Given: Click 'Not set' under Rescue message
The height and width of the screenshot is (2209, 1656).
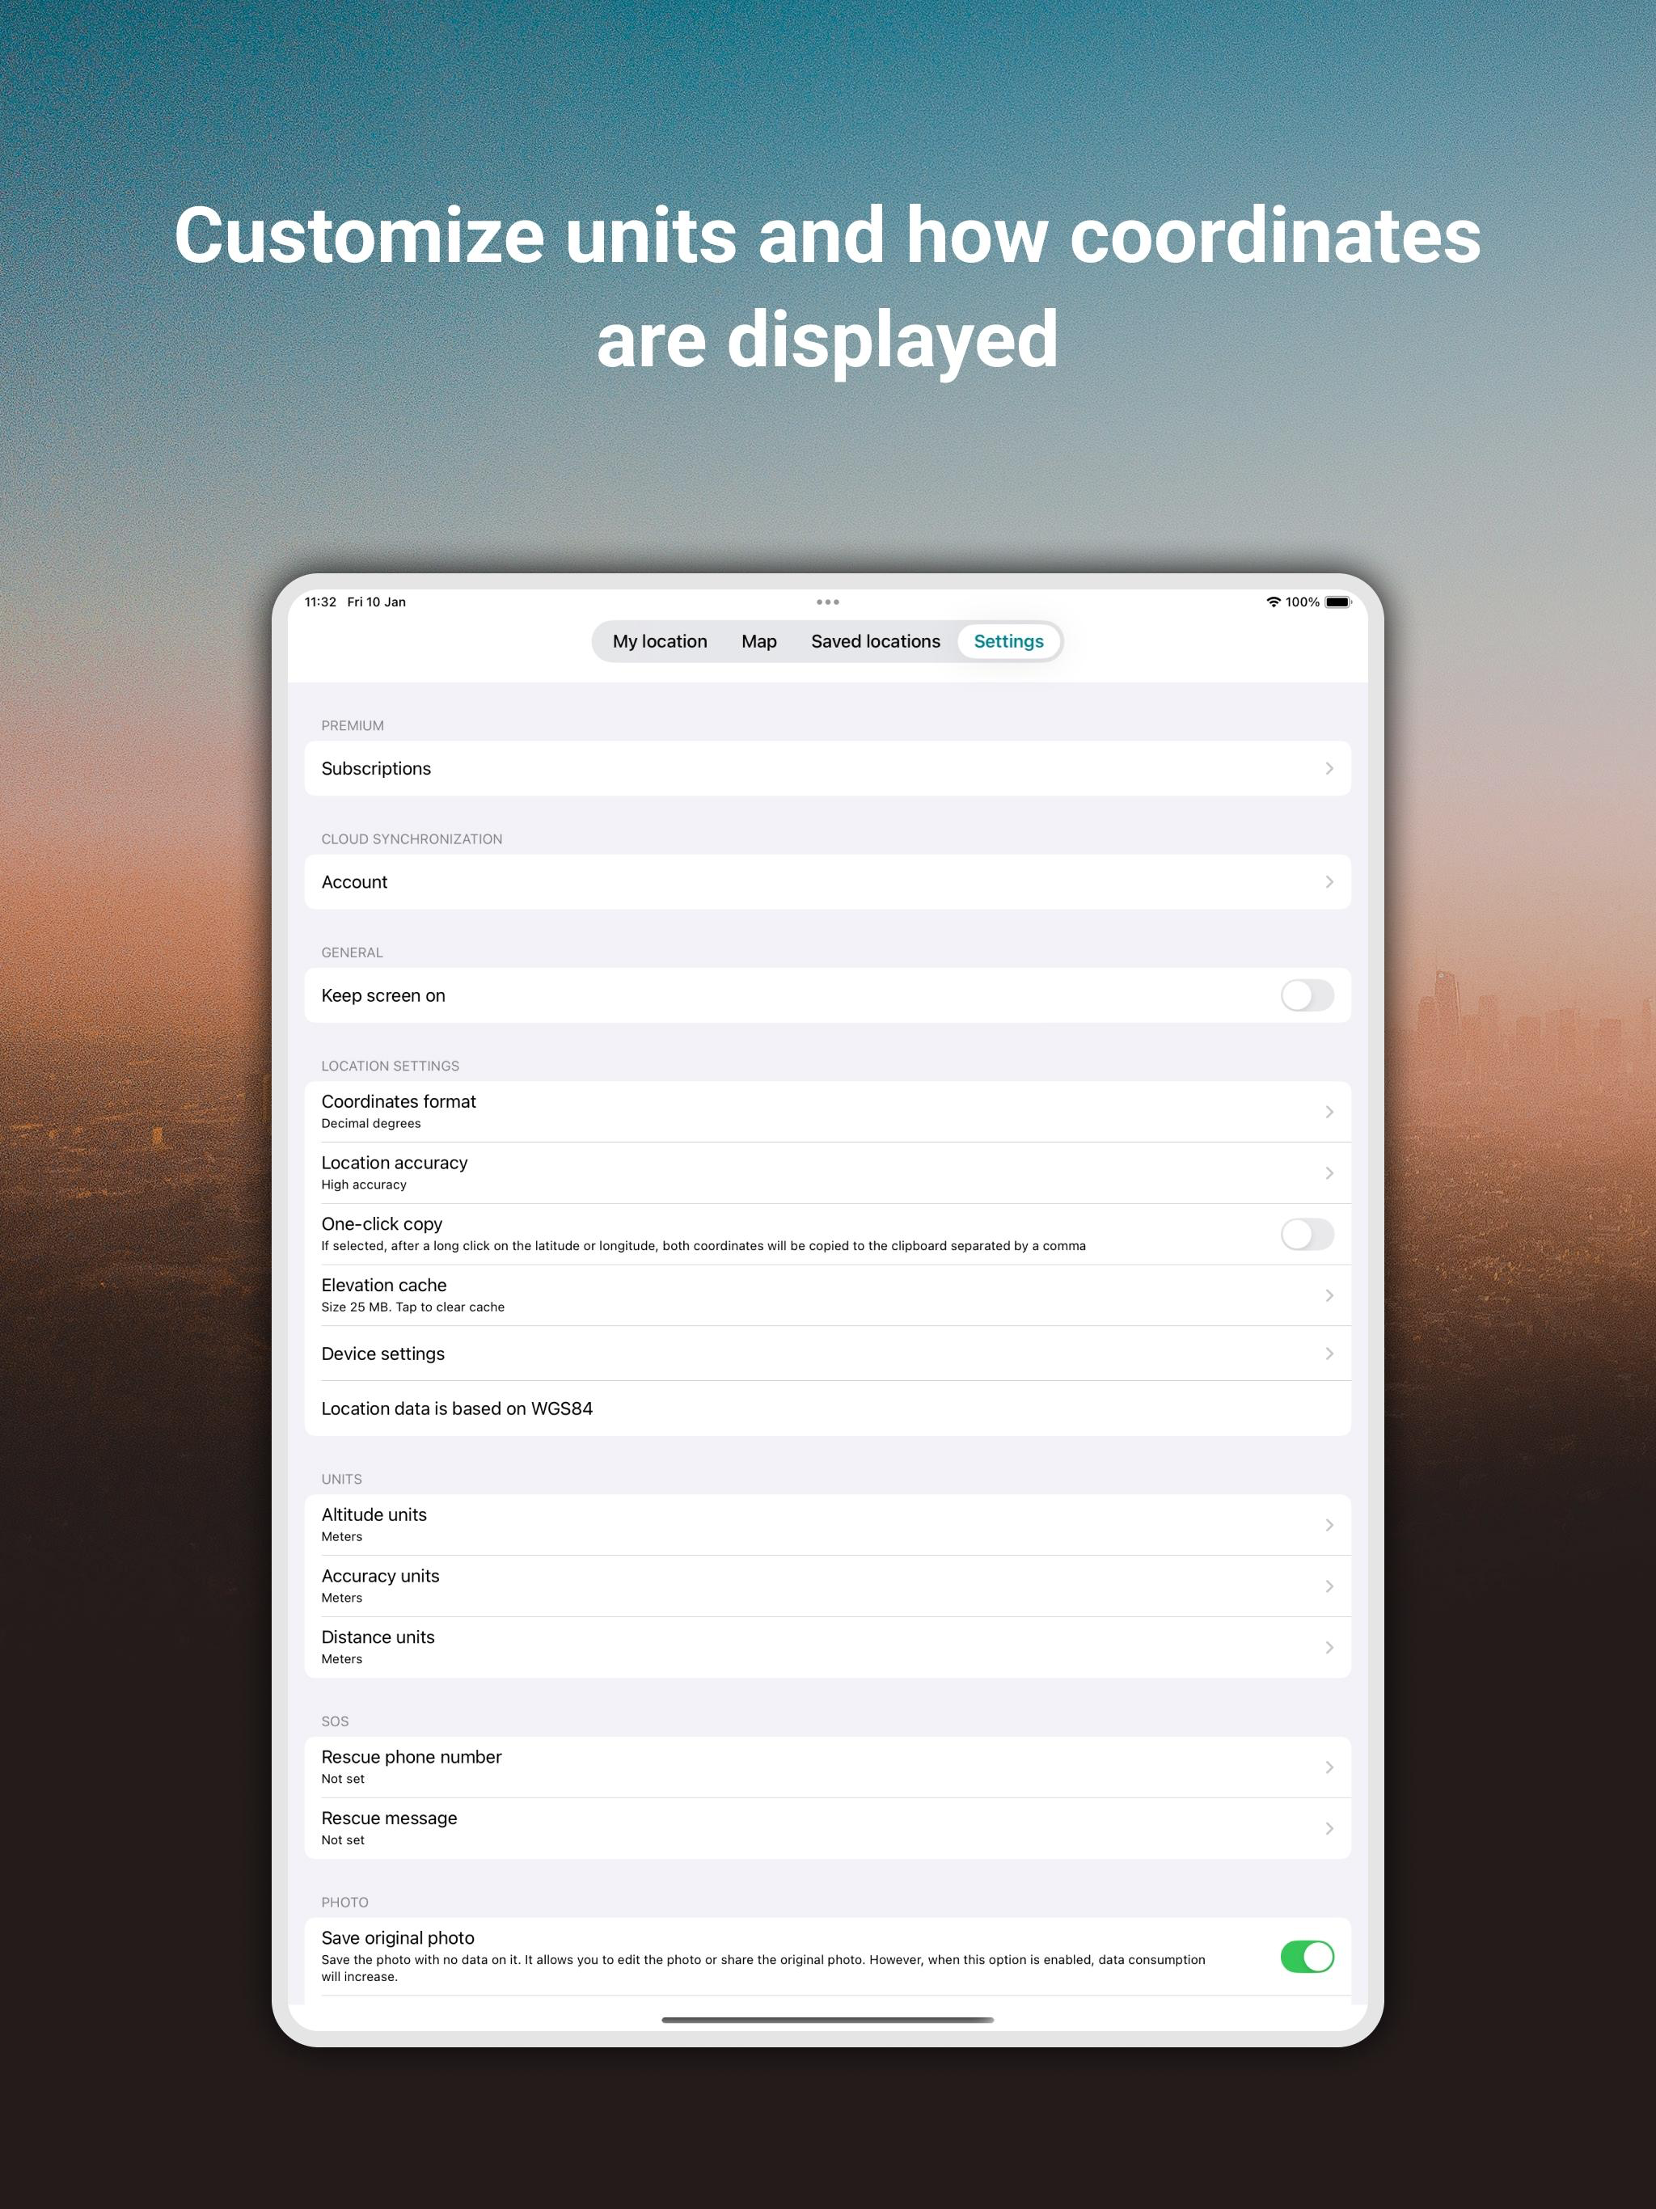Looking at the screenshot, I should (x=343, y=1840).
